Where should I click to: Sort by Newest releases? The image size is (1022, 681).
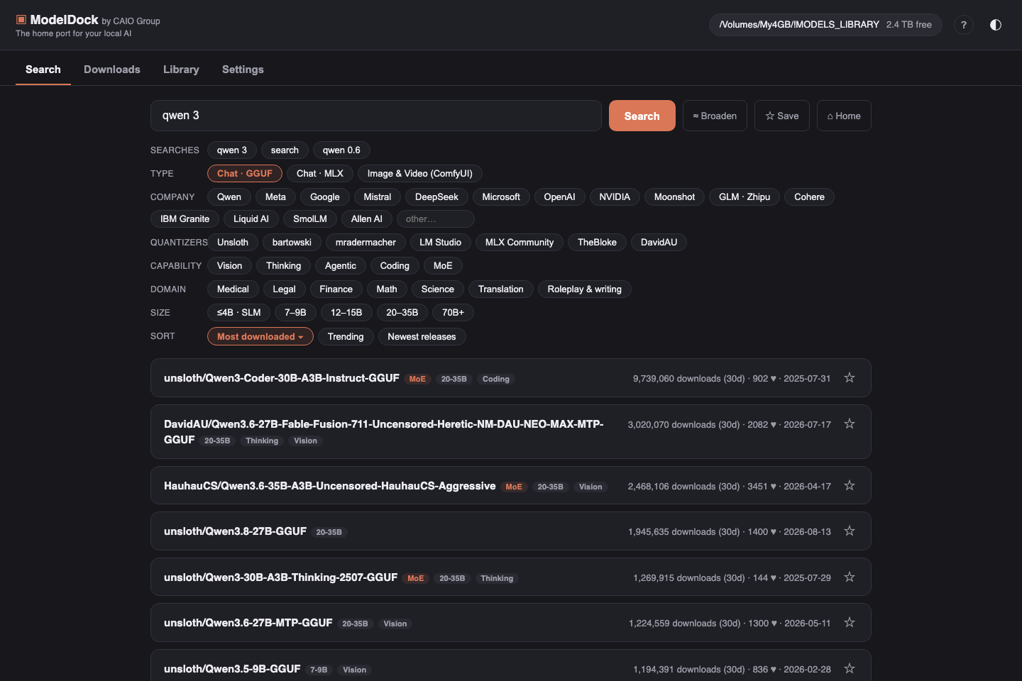[x=422, y=337]
